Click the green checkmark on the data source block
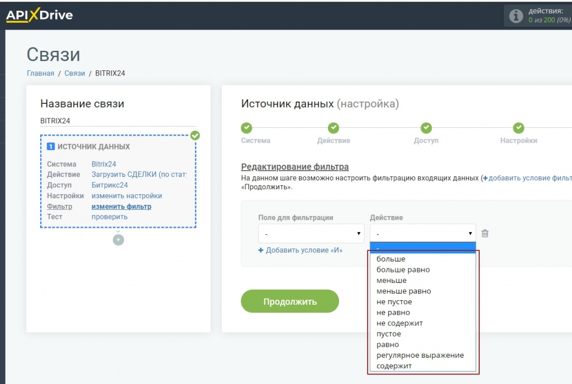Image resolution: width=572 pixels, height=384 pixels. point(195,136)
